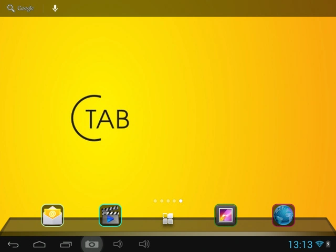Lower volume with the speaker-down icon
336x252 pixels.
(118, 244)
